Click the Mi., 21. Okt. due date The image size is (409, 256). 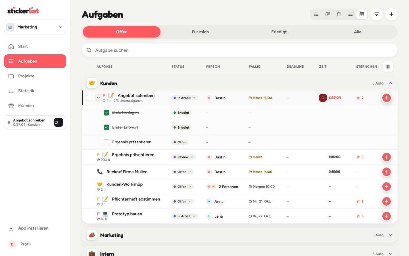click(x=260, y=201)
